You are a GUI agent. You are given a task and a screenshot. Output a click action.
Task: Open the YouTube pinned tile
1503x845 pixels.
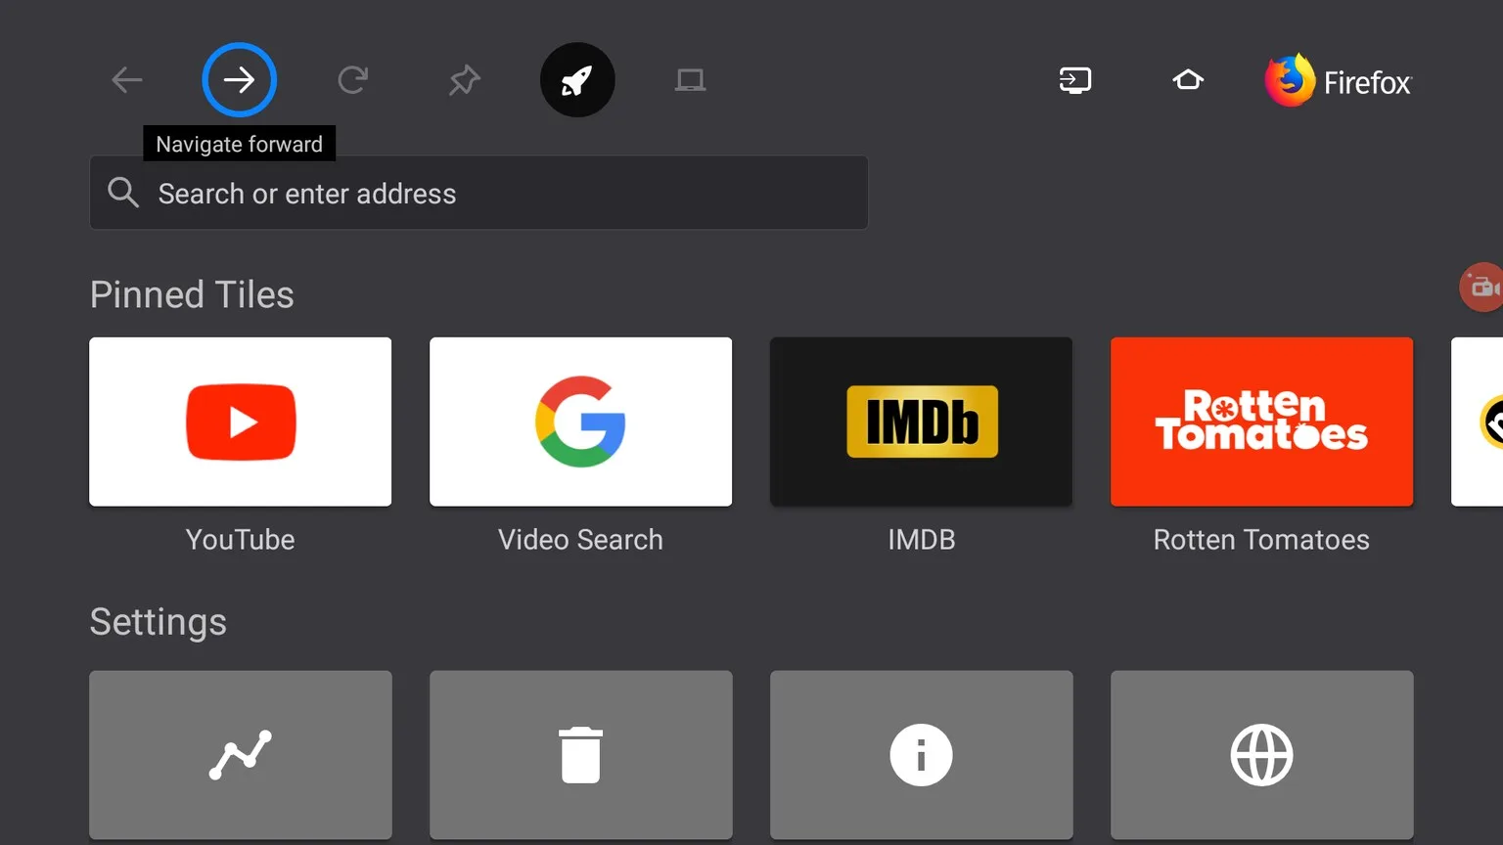pos(241,422)
